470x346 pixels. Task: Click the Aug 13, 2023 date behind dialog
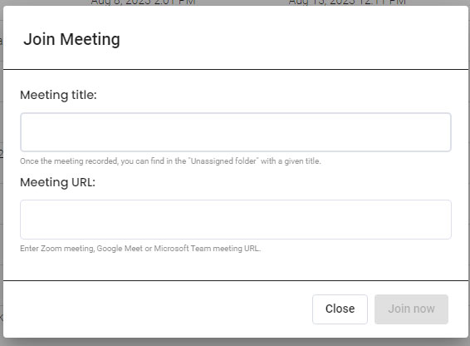coord(347,2)
